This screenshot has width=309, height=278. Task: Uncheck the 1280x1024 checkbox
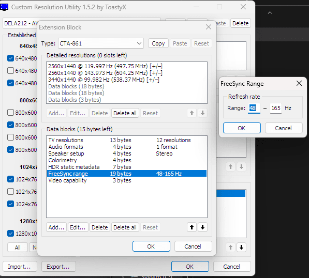10,234
